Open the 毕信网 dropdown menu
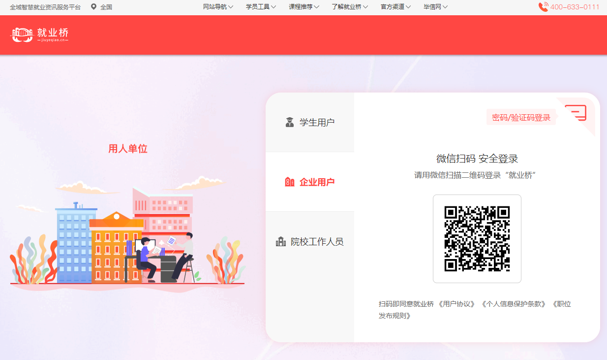The height and width of the screenshot is (360, 607). click(x=435, y=7)
